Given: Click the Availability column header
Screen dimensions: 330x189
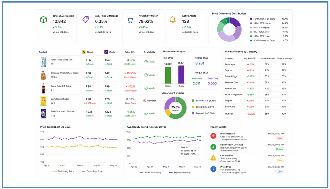Looking at the screenshot, I should click(150, 52).
